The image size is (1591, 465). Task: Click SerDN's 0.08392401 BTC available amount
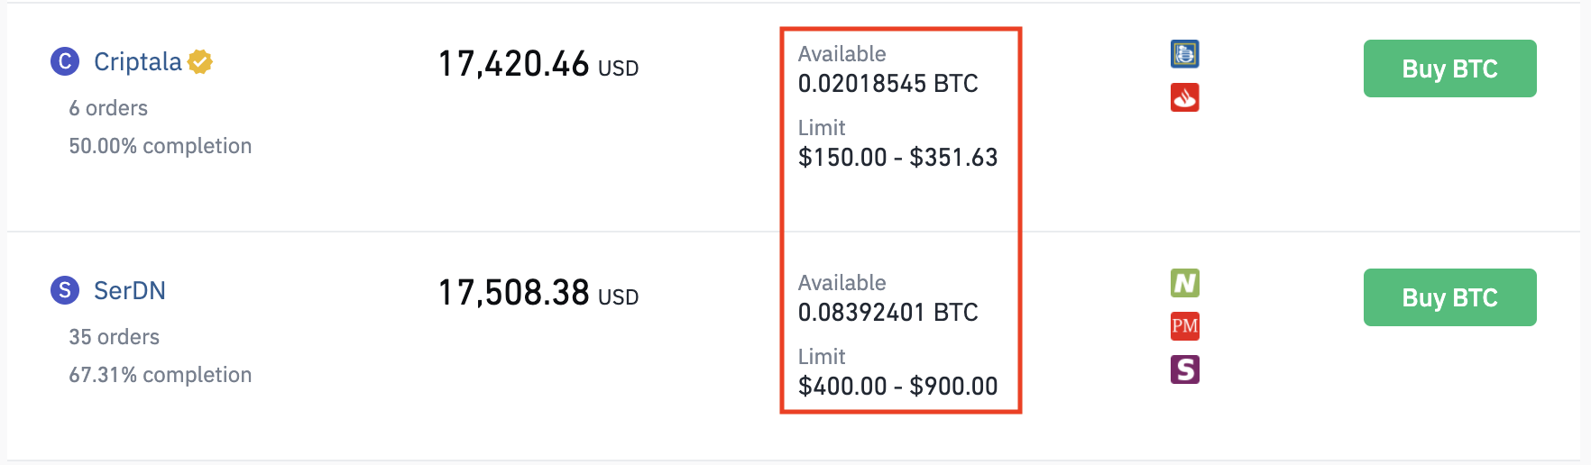point(888,313)
